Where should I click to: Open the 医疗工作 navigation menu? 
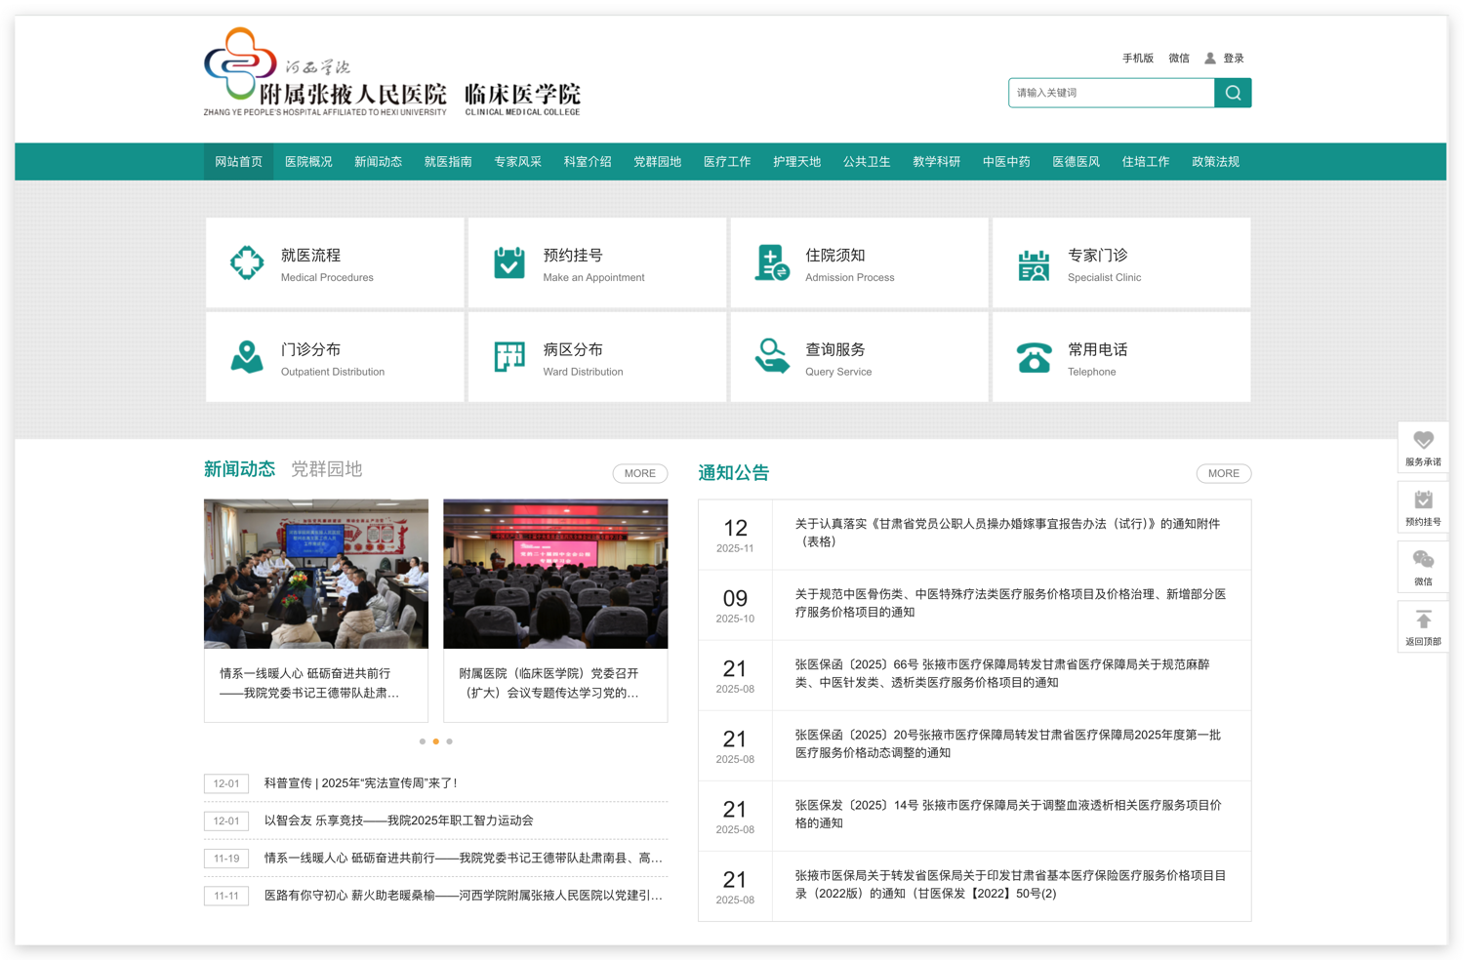(727, 161)
